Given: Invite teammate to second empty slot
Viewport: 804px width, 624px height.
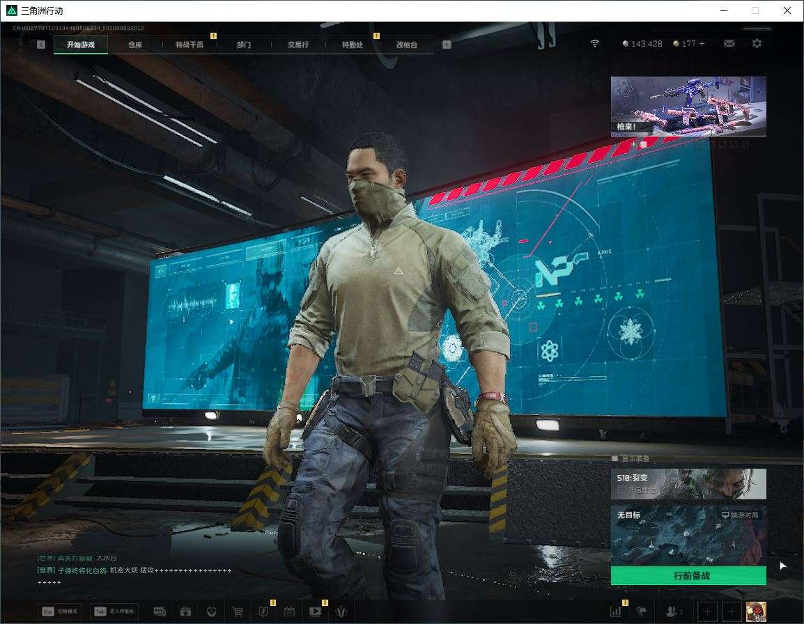Looking at the screenshot, I should pos(732,611).
